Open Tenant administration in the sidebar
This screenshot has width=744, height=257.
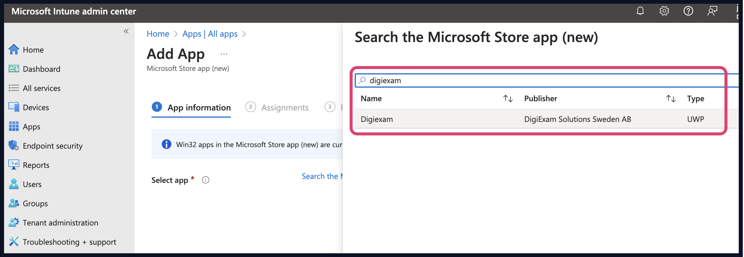[60, 223]
